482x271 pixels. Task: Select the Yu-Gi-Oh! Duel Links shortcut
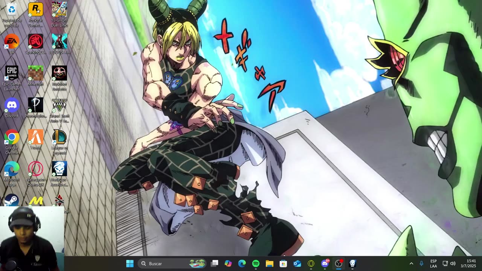pyautogui.click(x=59, y=15)
